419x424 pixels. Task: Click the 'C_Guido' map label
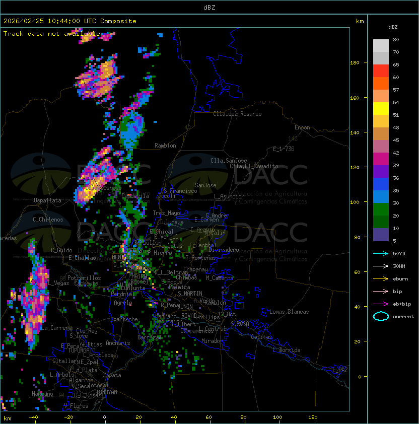coord(61,250)
